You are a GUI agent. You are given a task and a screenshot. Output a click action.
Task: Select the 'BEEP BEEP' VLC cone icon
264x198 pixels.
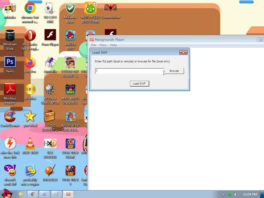point(30,146)
